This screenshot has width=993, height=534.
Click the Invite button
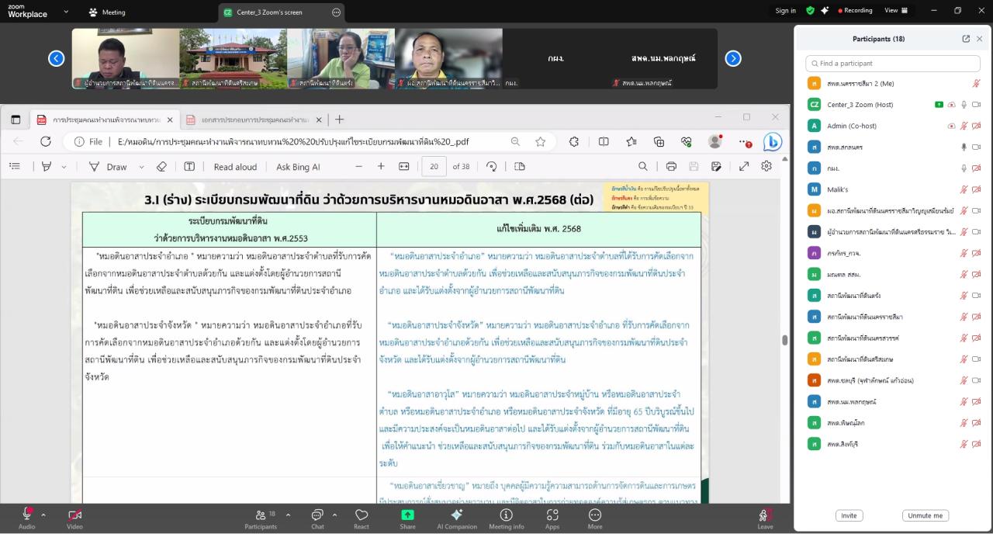click(x=849, y=515)
